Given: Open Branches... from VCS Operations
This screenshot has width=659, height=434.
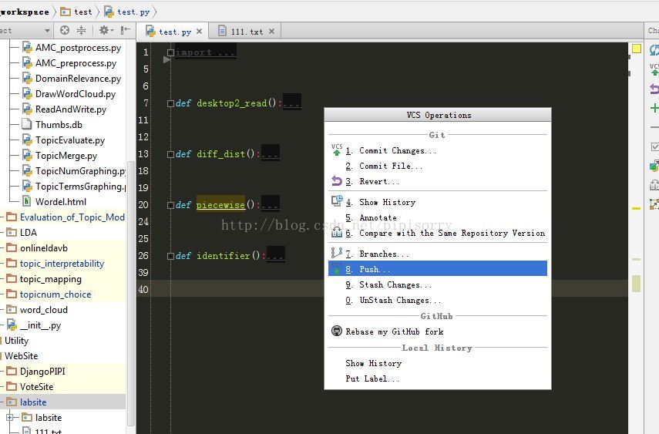Looking at the screenshot, I should (438, 254).
